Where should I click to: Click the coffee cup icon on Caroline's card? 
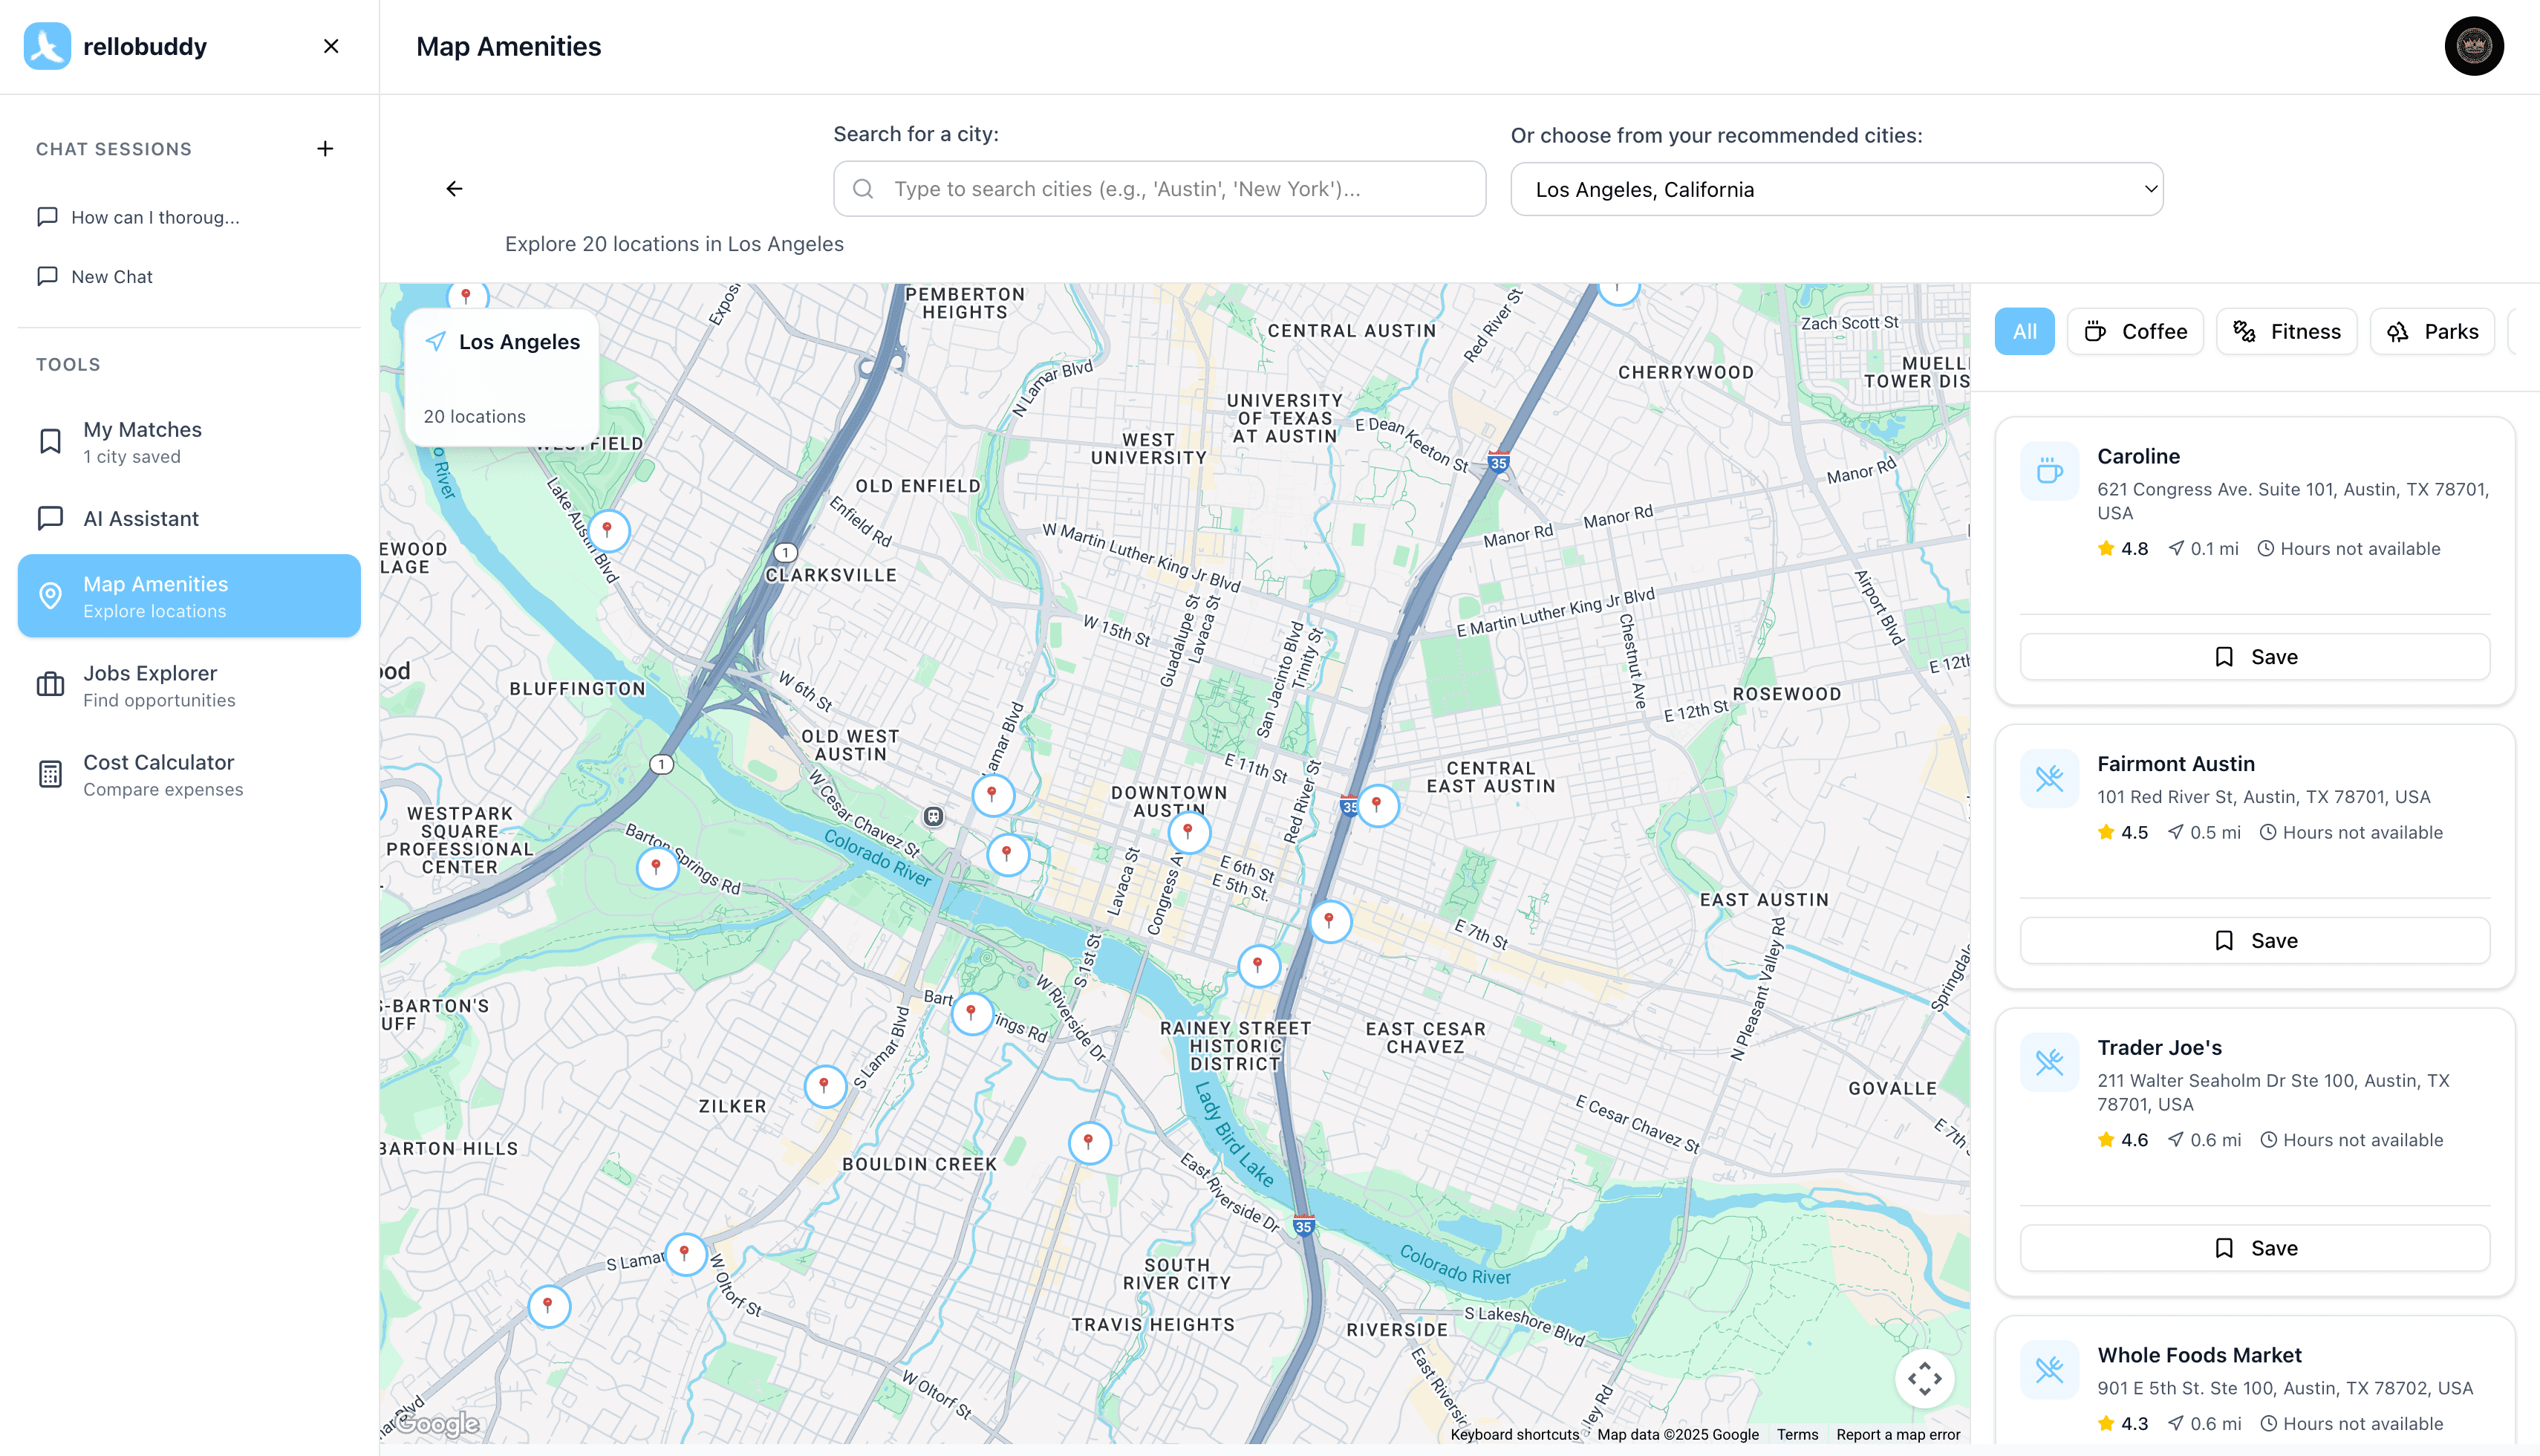[2048, 471]
